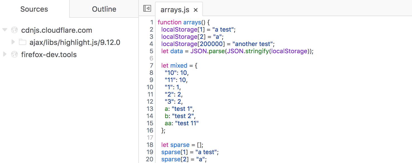Click 'parse' in the code on line 5
This screenshot has width=412, height=163.
(217, 51)
